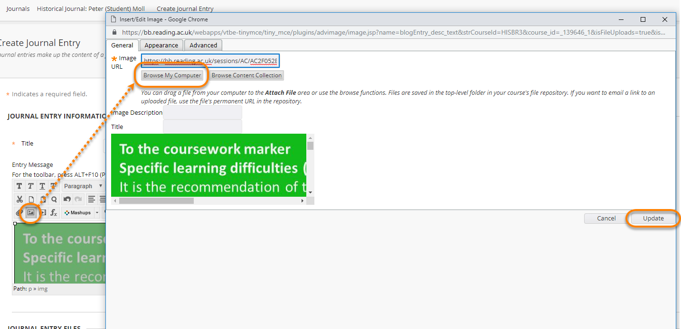
Task: Open the math equation fx editor
Action: (x=54, y=213)
